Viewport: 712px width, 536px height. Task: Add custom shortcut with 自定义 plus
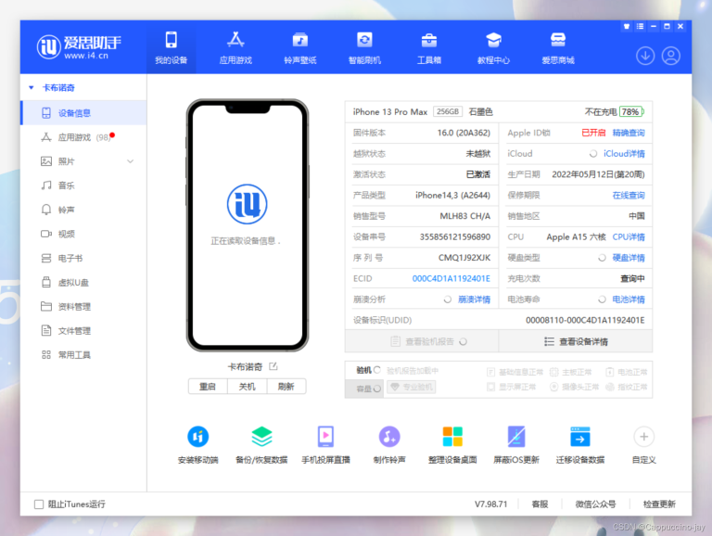[643, 437]
